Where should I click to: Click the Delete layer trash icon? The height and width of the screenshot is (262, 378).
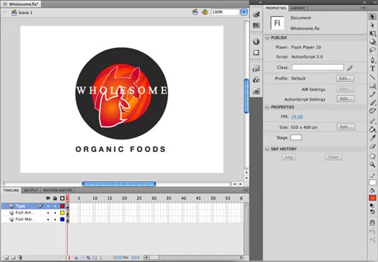tap(20, 258)
